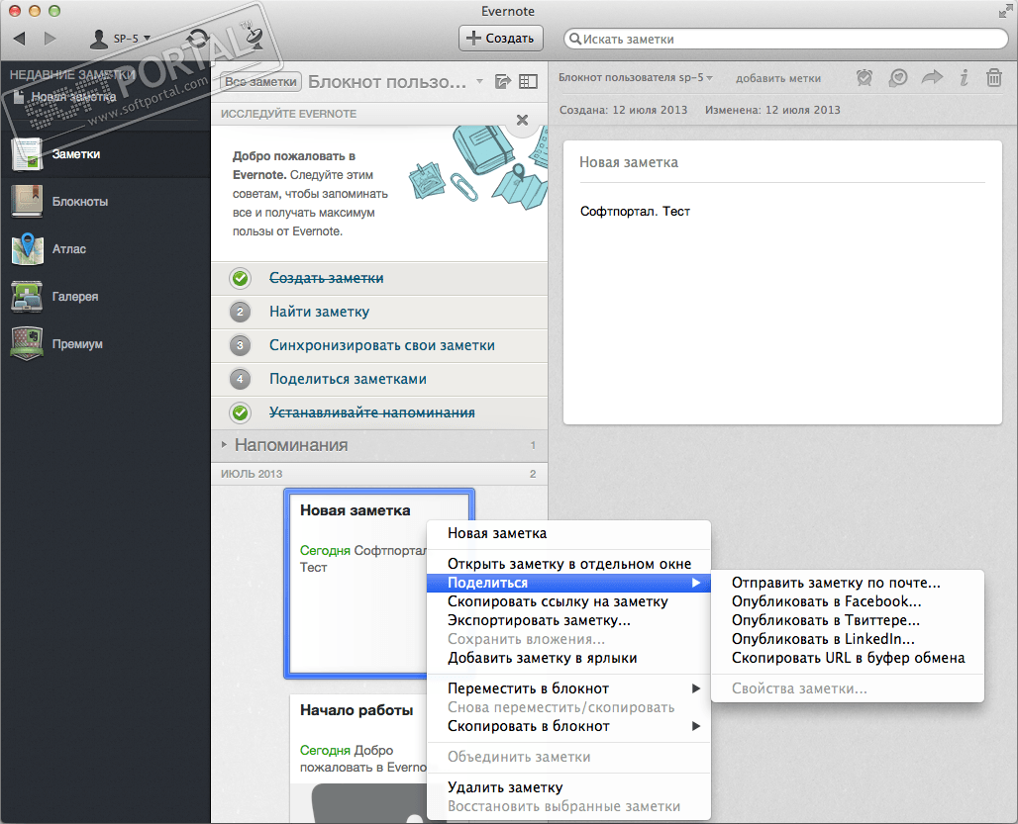Click step 4 circle beside Поделиться заметками

pos(241,379)
